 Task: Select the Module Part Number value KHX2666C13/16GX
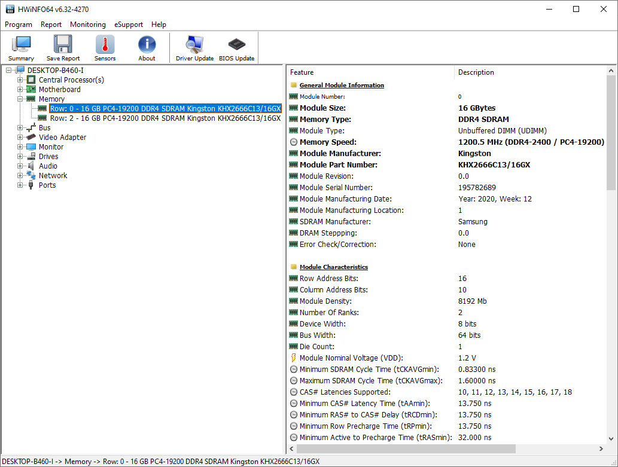pyautogui.click(x=494, y=164)
